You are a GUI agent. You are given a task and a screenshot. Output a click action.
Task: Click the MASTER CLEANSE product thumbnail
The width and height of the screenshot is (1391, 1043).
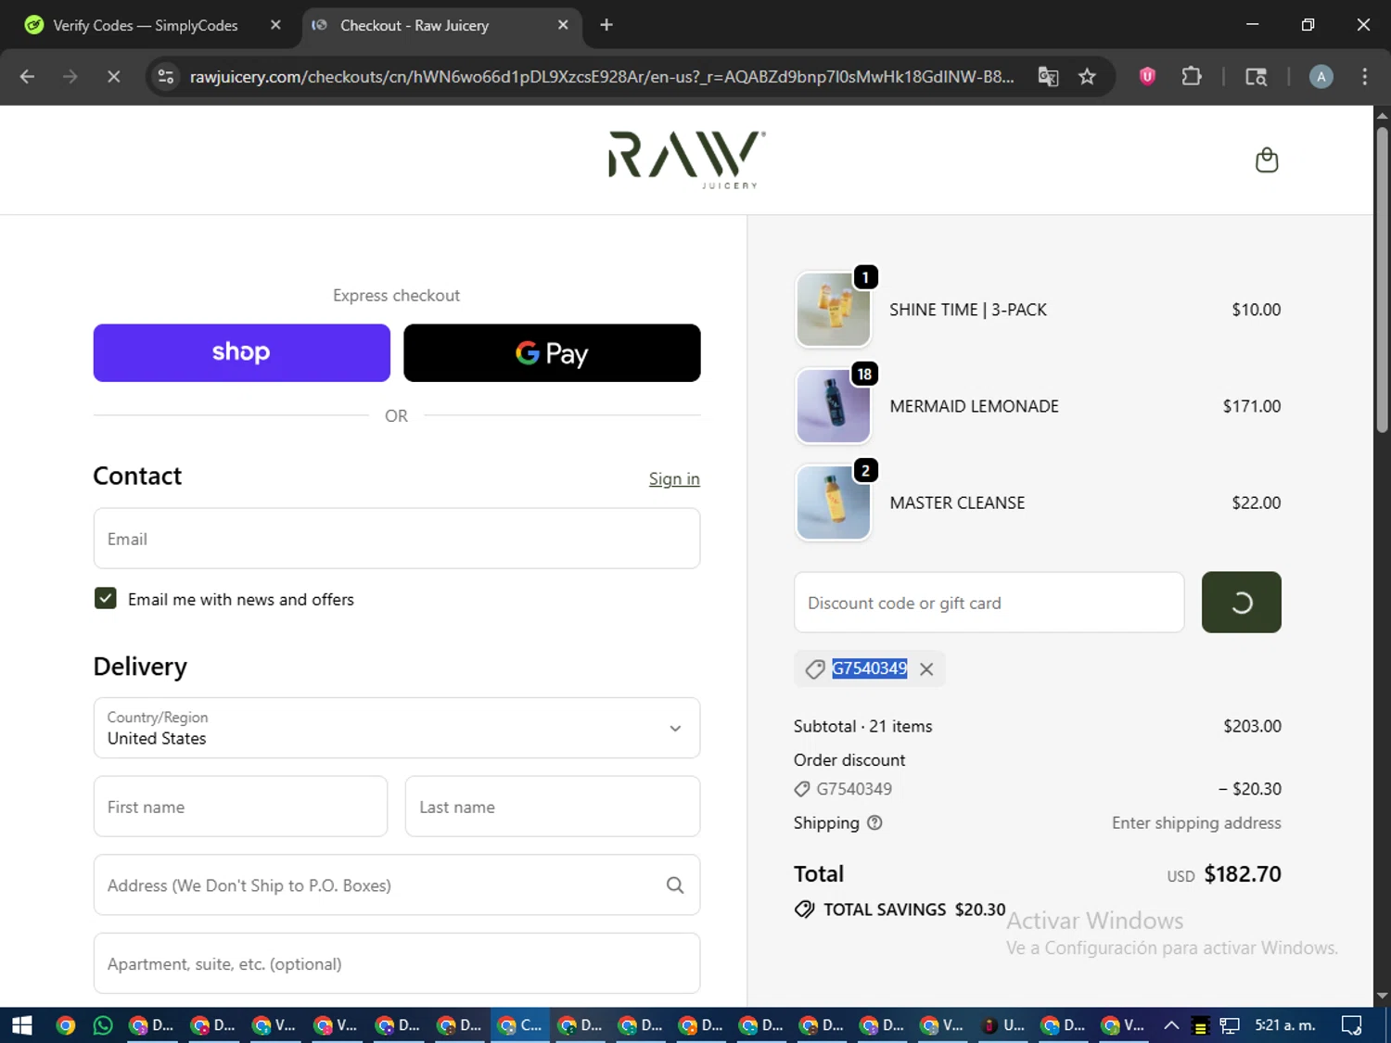pos(834,502)
